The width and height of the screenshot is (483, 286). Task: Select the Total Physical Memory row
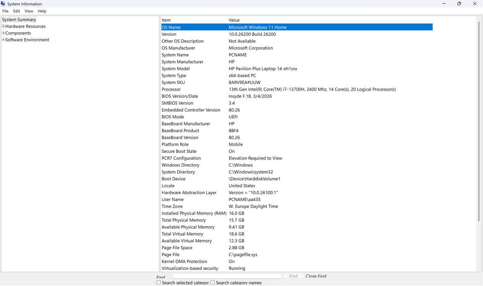pos(297,220)
